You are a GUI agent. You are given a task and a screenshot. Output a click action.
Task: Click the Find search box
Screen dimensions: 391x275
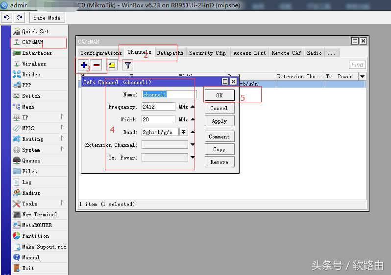point(357,65)
